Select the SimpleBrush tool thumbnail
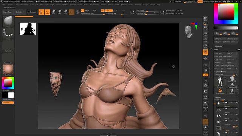The image size is (242, 136). pos(220,91)
